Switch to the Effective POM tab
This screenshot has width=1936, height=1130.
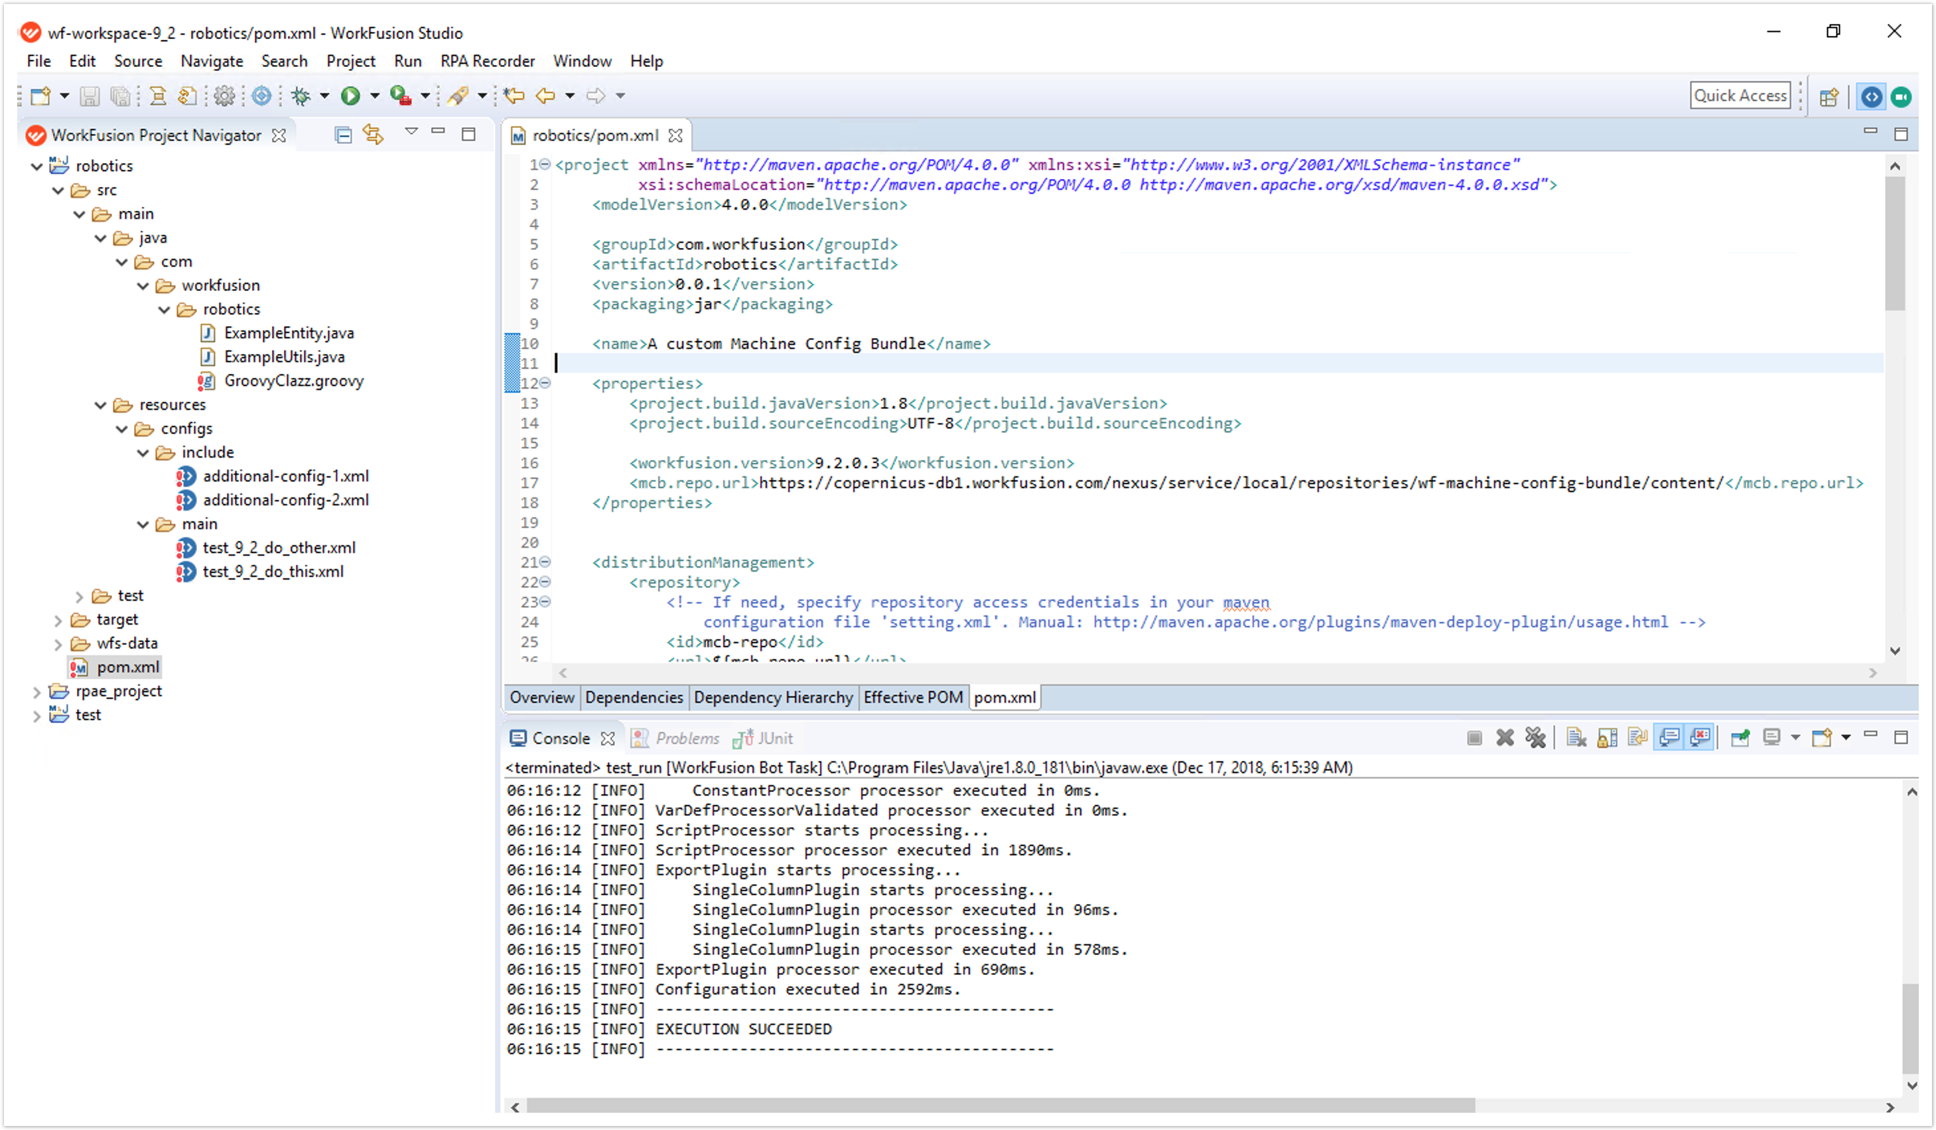pyautogui.click(x=913, y=698)
